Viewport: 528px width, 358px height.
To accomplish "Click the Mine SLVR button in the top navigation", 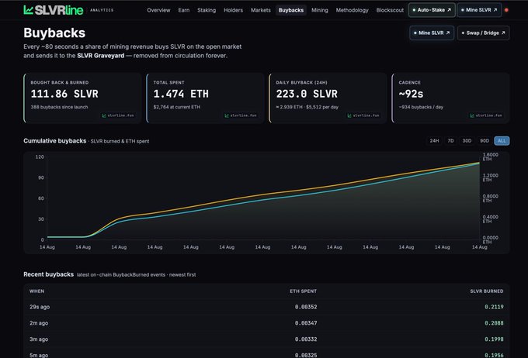I will pos(479,10).
